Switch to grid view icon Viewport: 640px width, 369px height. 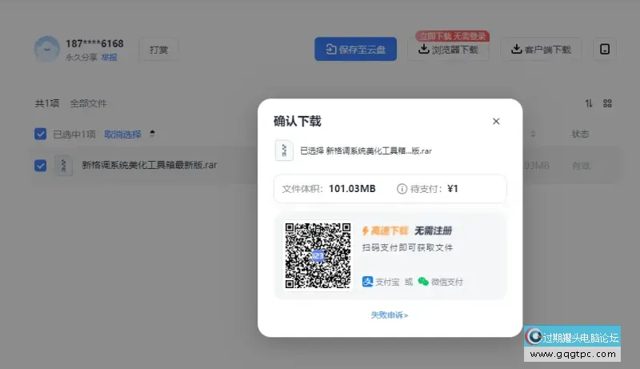coord(607,103)
